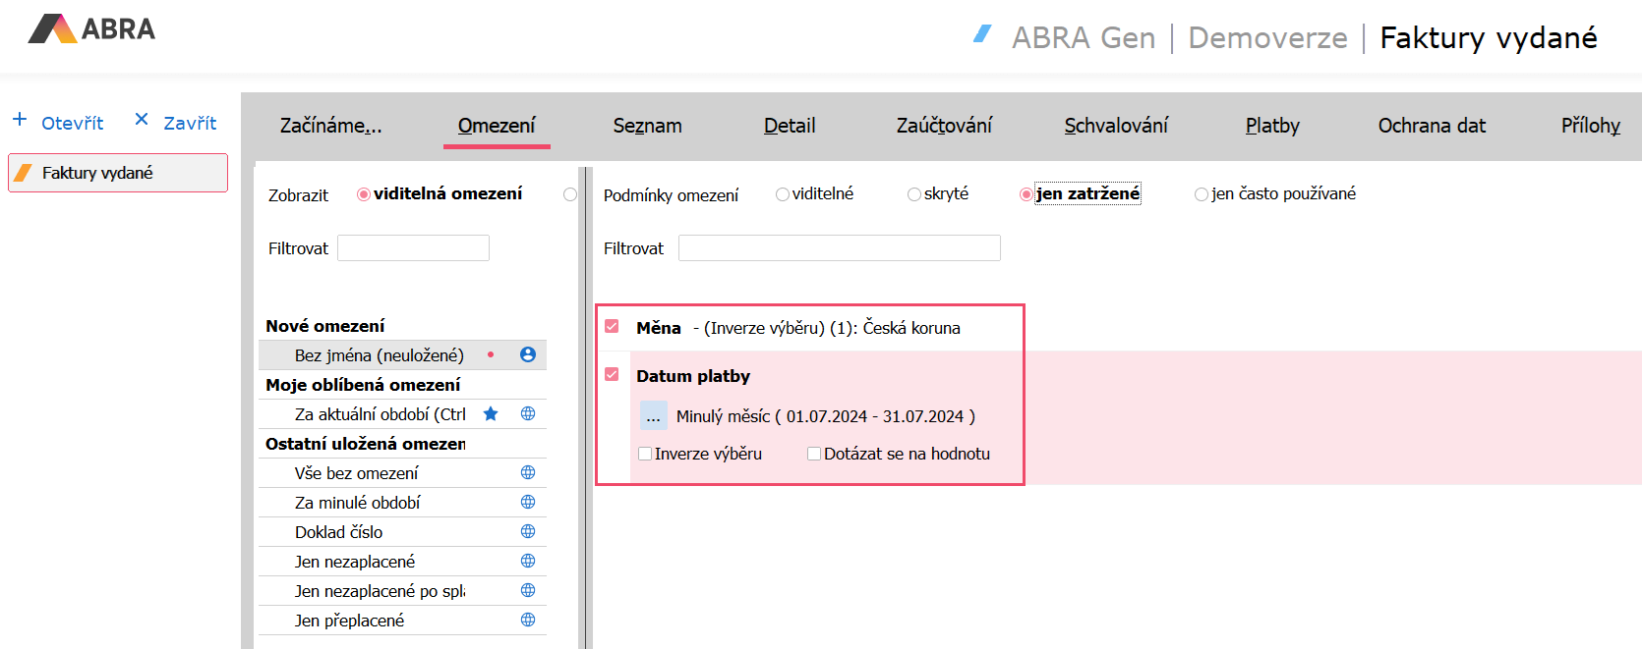Image resolution: width=1642 pixels, height=649 pixels.
Task: Click the Filtrovat field under Podmínky omezení
Action: (x=839, y=248)
